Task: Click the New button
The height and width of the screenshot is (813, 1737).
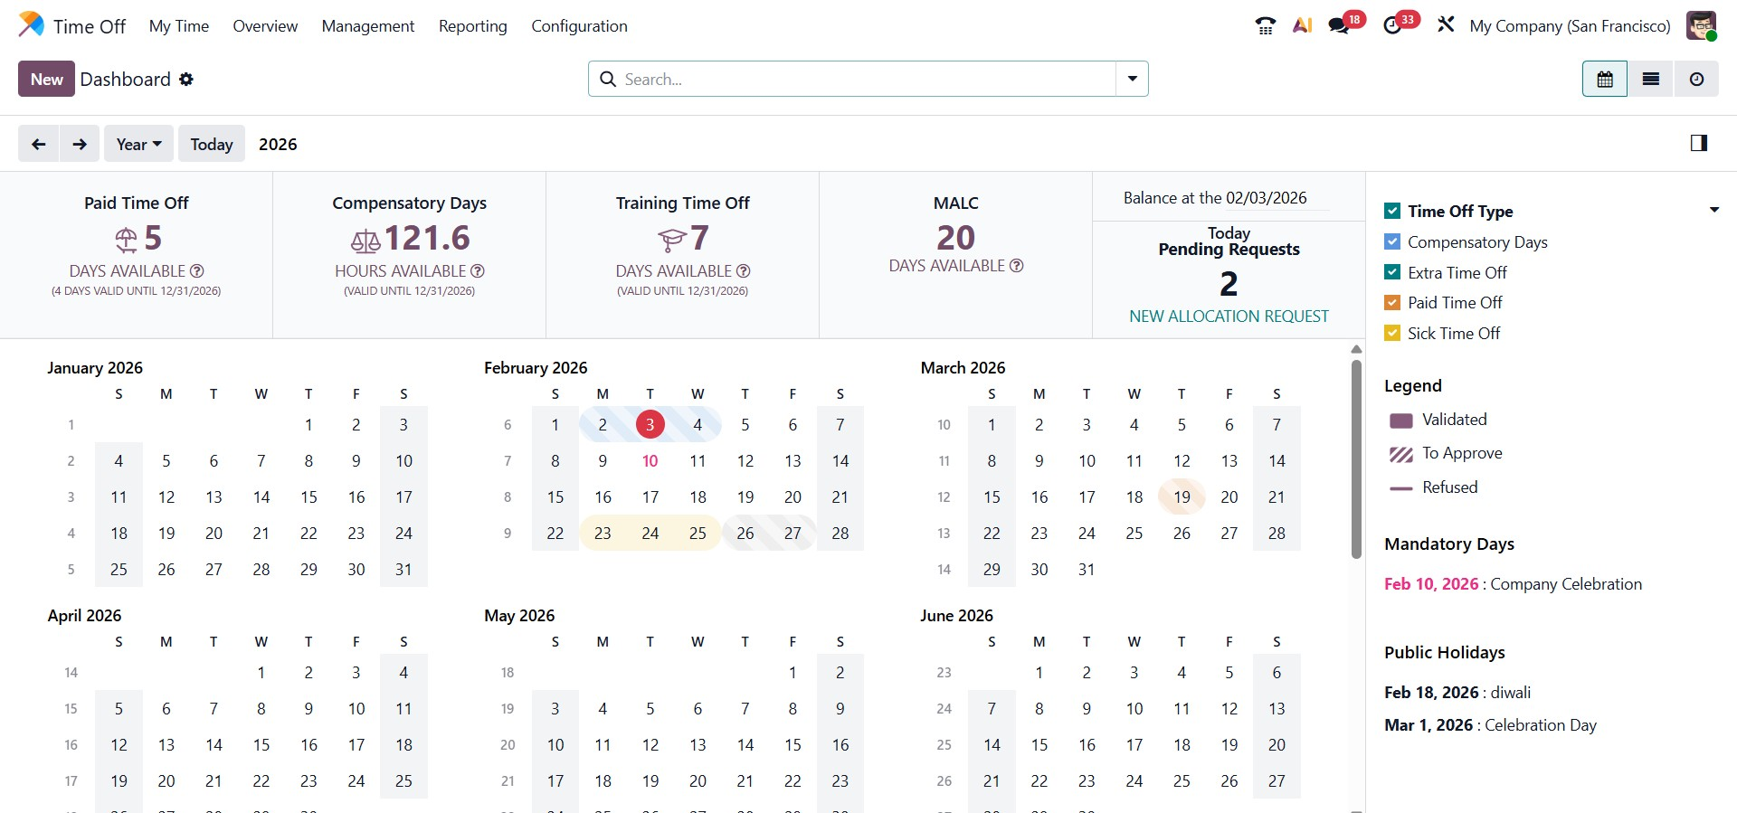Action: coord(46,80)
